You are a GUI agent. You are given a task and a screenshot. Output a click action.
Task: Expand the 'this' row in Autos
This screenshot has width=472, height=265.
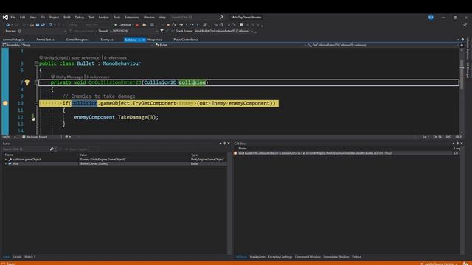6,163
